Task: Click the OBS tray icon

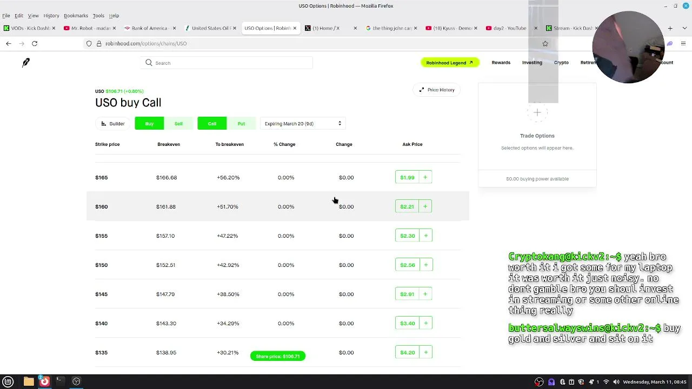Action: [x=539, y=382]
